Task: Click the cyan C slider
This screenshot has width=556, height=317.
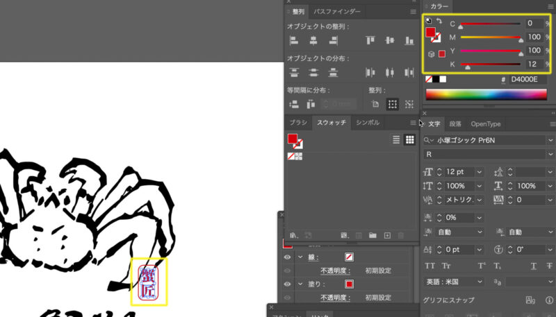Action: click(x=491, y=24)
